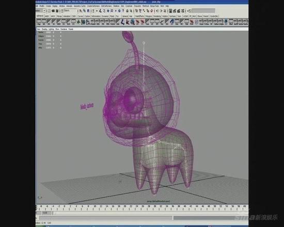Open the viewport Panels menu
This screenshot has width=284, height=227.
click(71, 29)
